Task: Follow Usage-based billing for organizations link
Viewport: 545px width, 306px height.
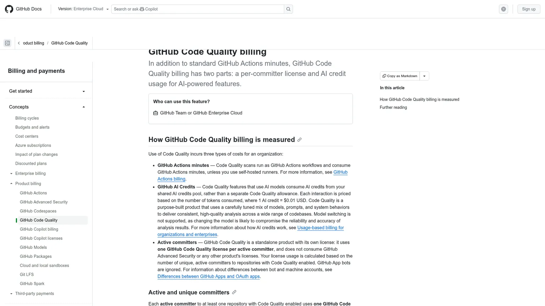Action: click(321, 228)
